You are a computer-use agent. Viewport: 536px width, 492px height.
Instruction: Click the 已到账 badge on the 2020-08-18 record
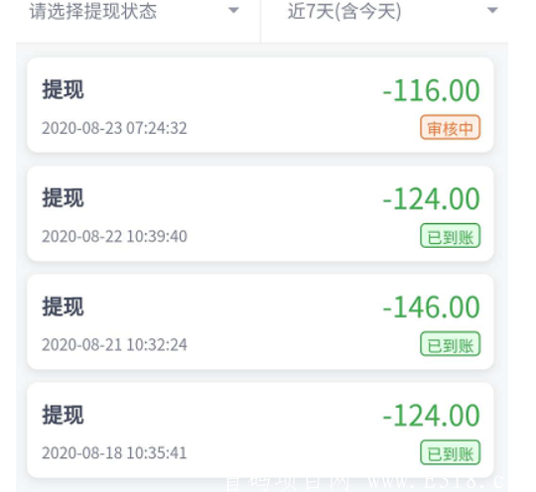451,452
